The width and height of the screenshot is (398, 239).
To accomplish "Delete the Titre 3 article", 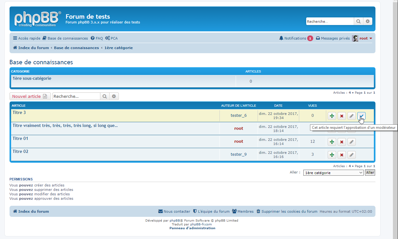I will [x=341, y=116].
